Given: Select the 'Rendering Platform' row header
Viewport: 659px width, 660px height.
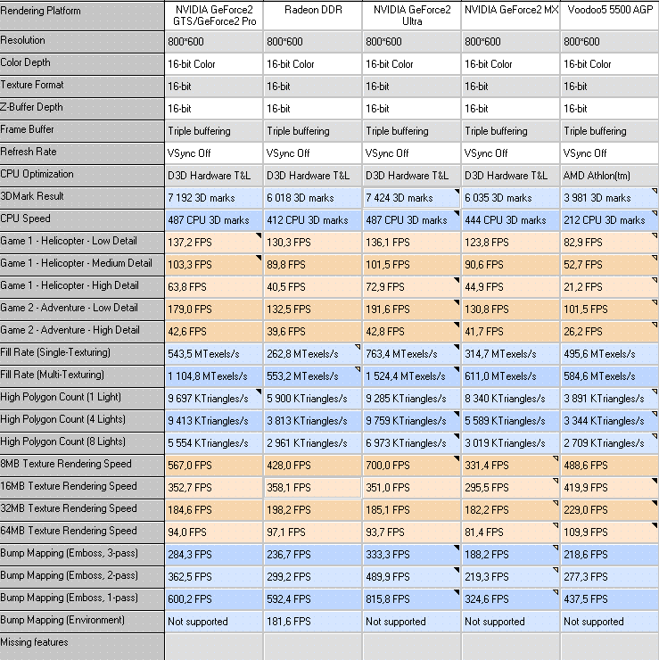Looking at the screenshot, I should tap(82, 15).
